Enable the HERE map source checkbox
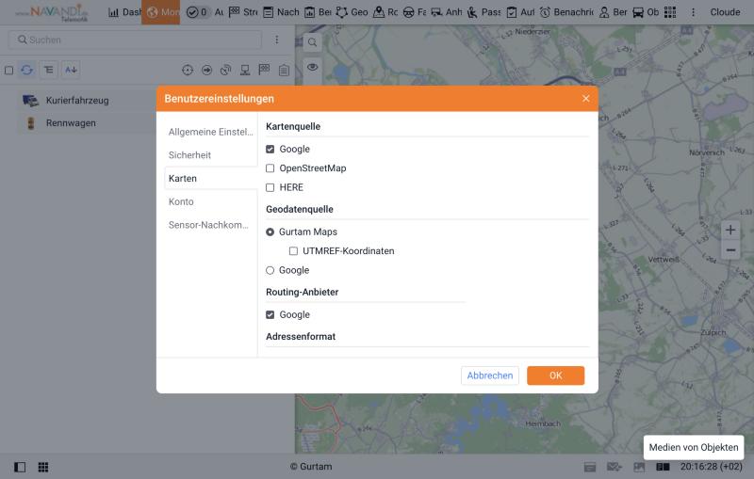 coord(270,187)
